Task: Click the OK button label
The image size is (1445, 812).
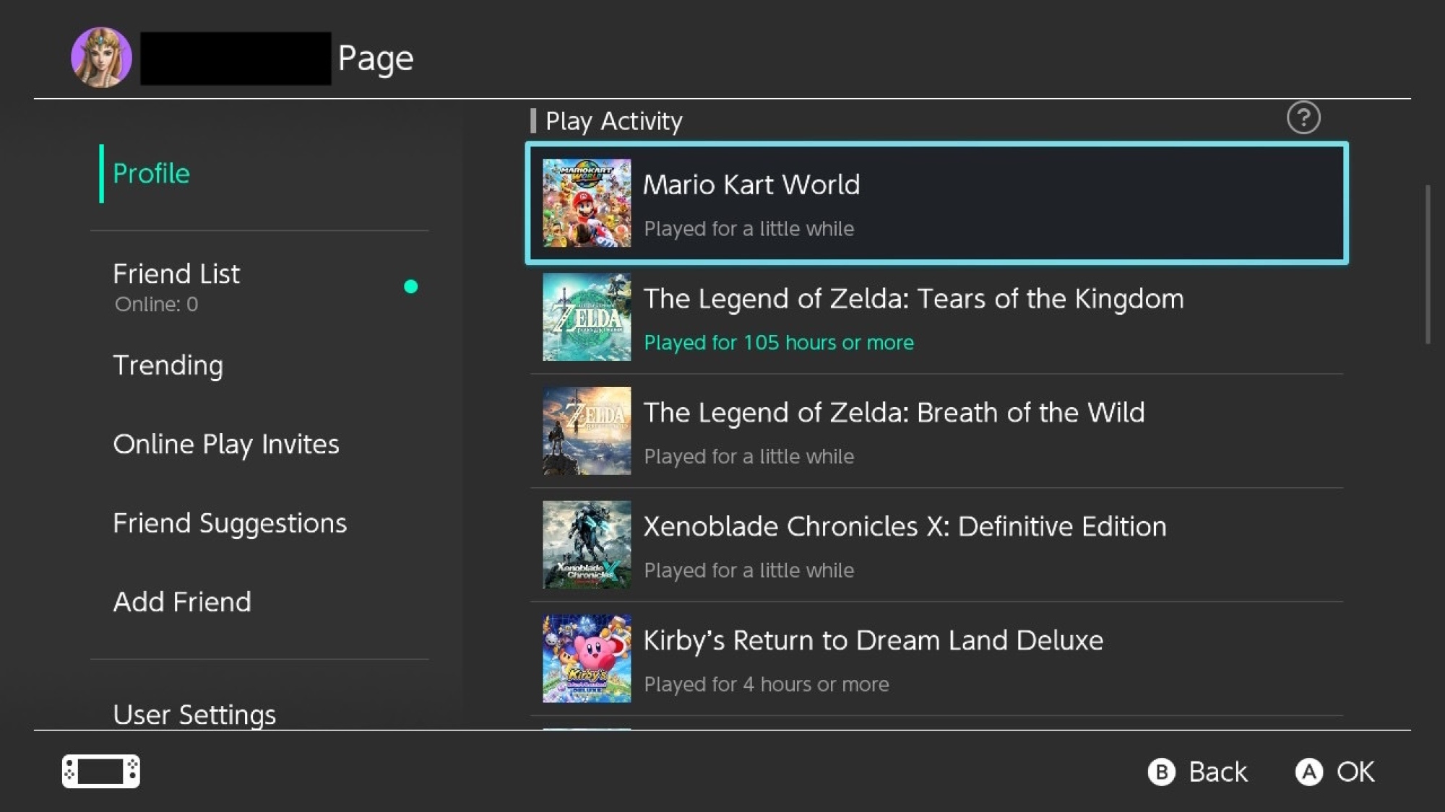Action: pyautogui.click(x=1355, y=772)
